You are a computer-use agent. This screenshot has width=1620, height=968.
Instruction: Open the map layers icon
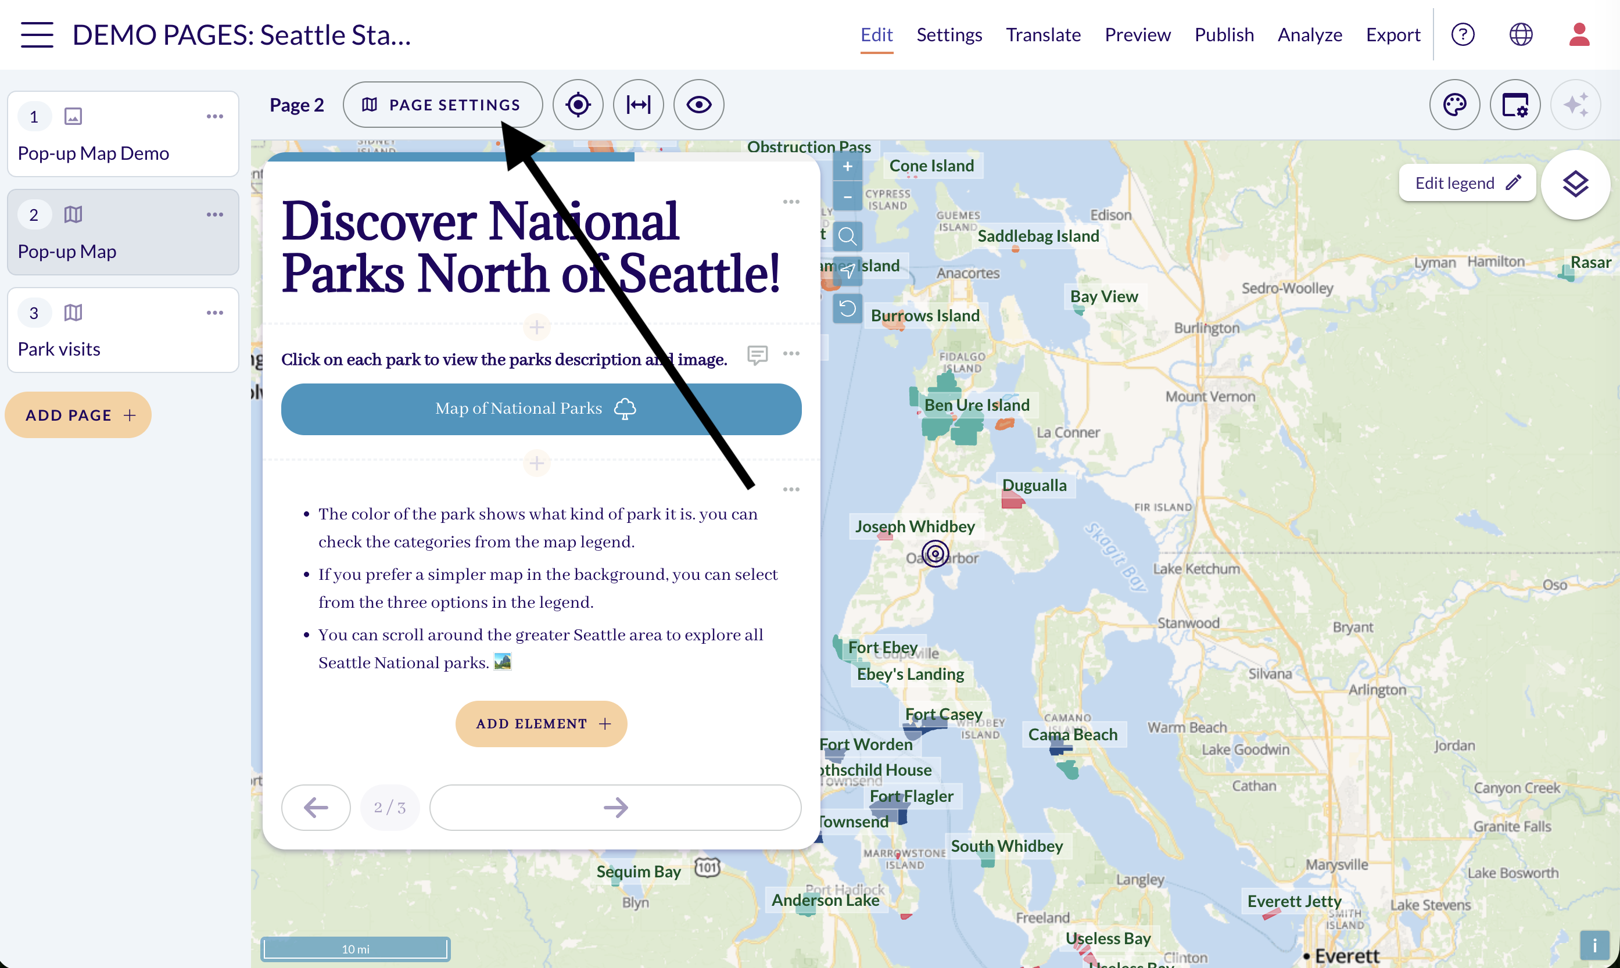point(1575,185)
